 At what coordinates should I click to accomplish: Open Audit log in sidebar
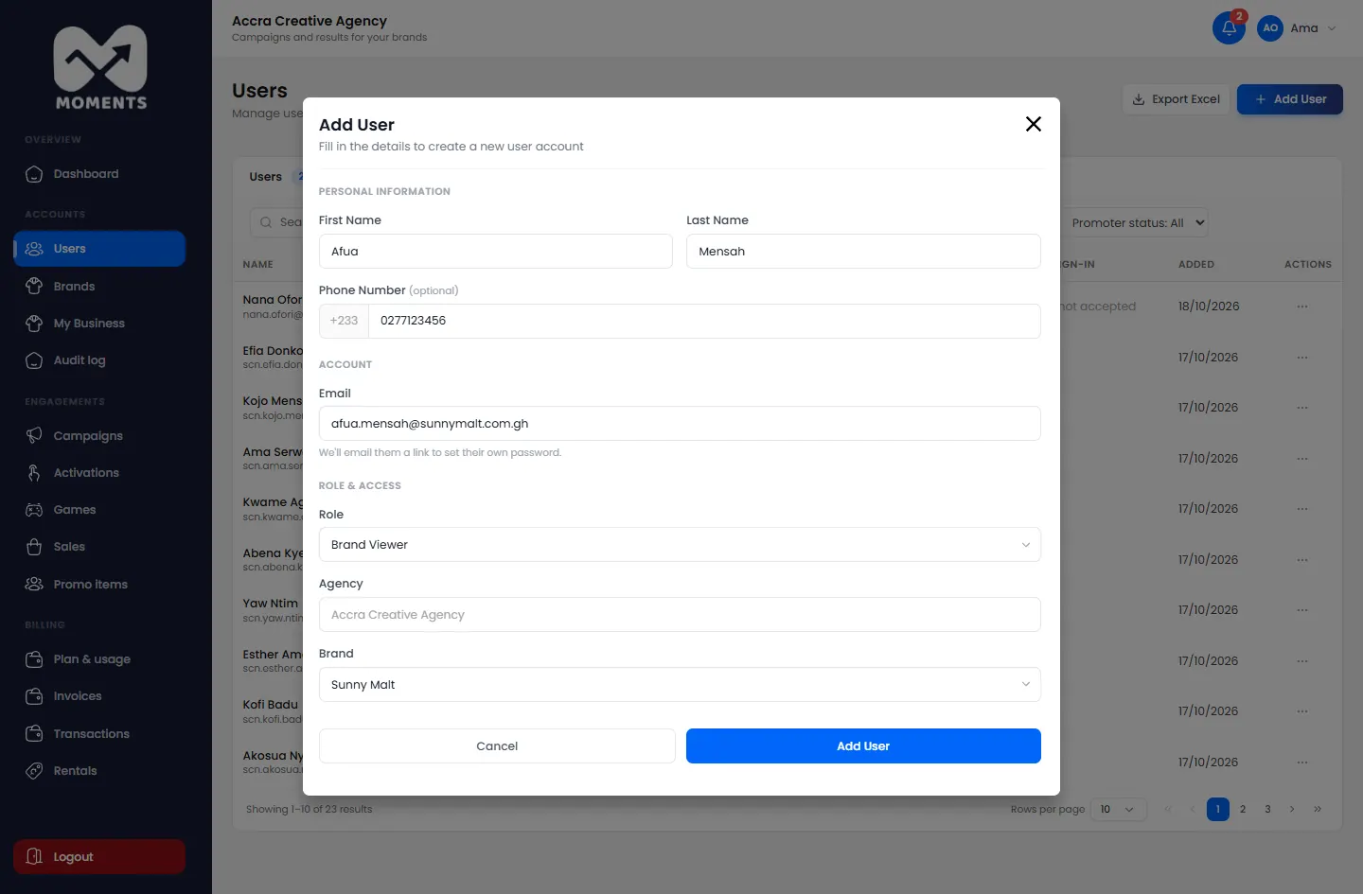coord(99,360)
